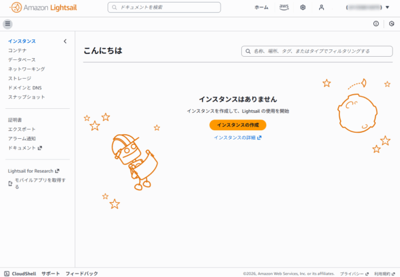Select スナップショット in the sidebar
The image size is (400, 277).
(27, 97)
